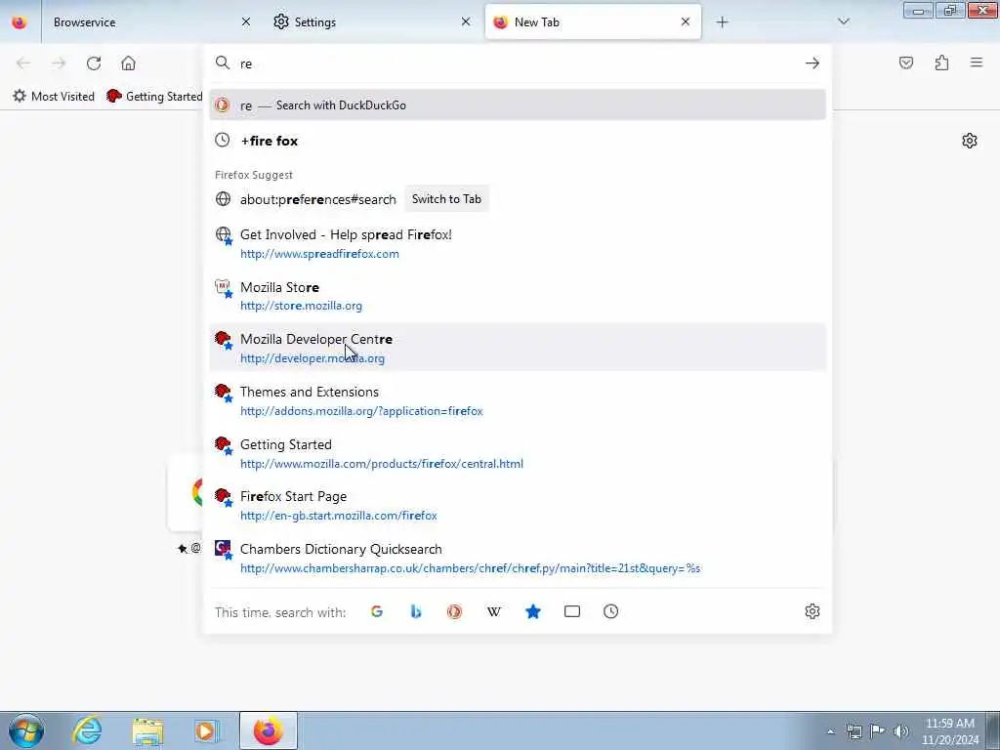Close the Settings tab

click(x=466, y=21)
